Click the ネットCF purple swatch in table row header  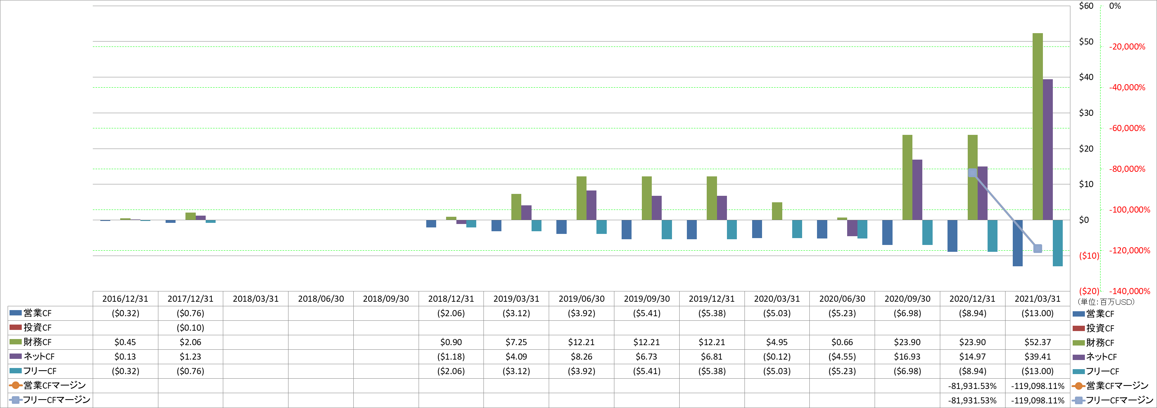[x=16, y=356]
